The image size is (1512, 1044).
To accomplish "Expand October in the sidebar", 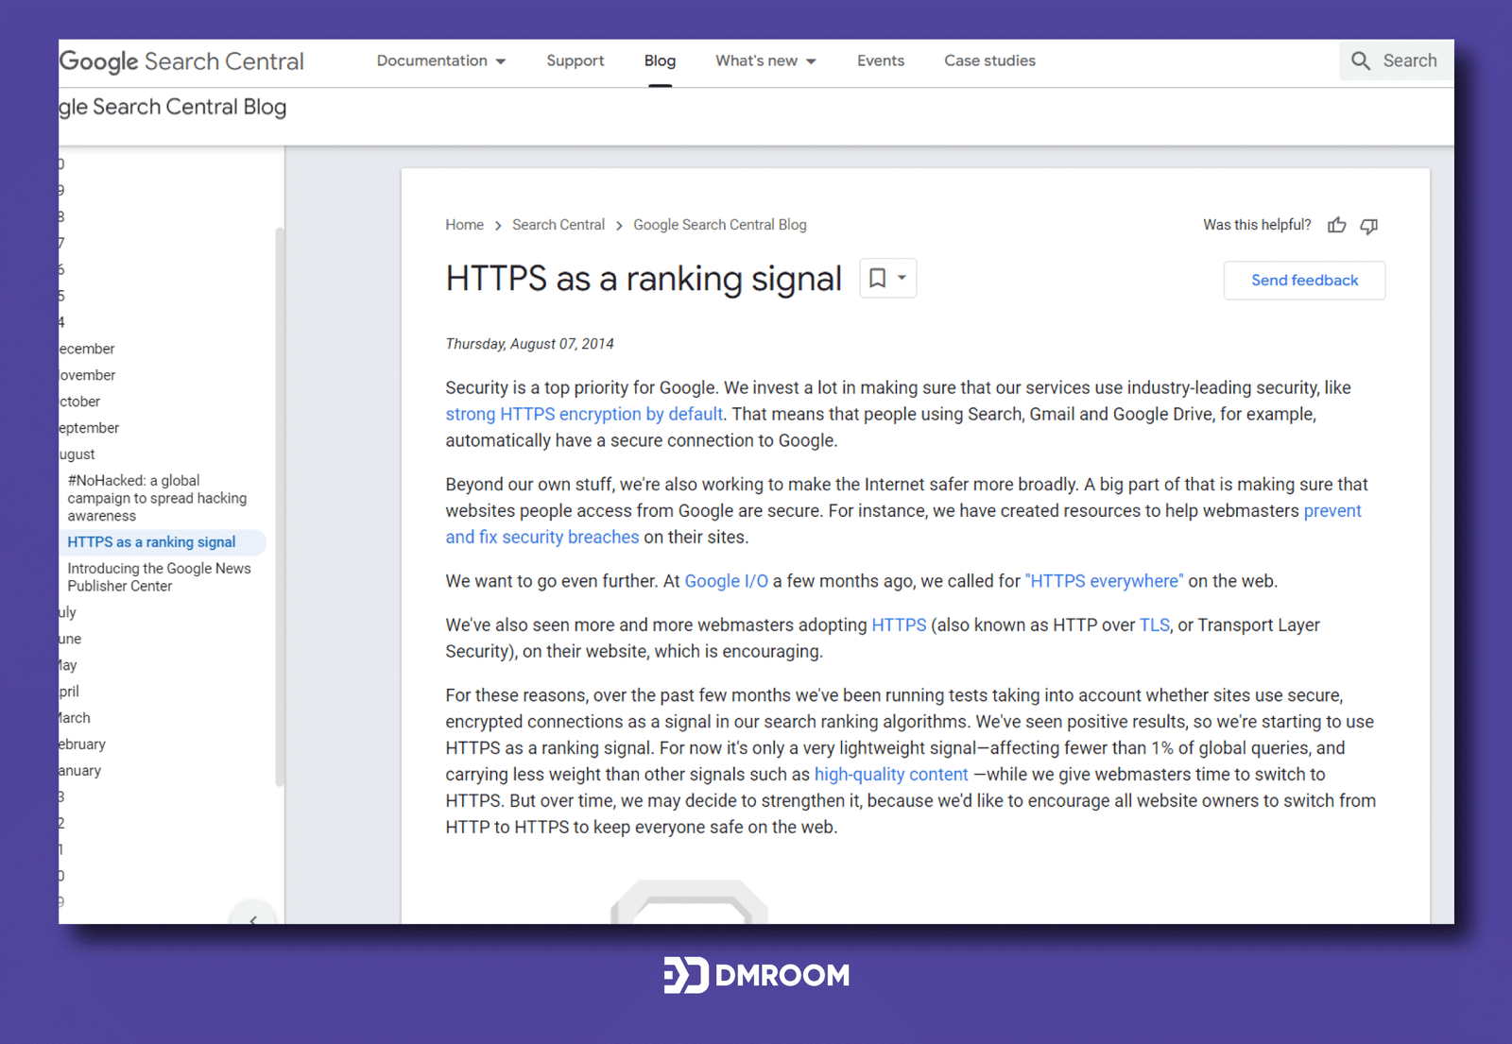I will pos(79,402).
